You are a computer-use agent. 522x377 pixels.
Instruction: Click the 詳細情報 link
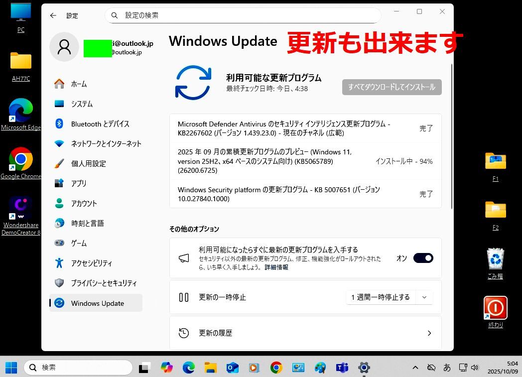click(x=276, y=267)
